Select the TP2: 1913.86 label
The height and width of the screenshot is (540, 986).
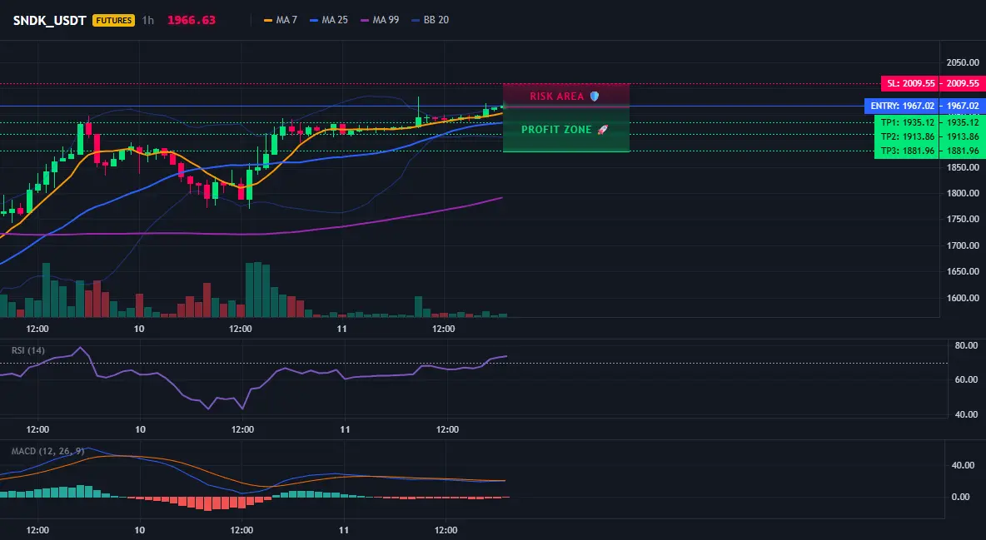[906, 136]
